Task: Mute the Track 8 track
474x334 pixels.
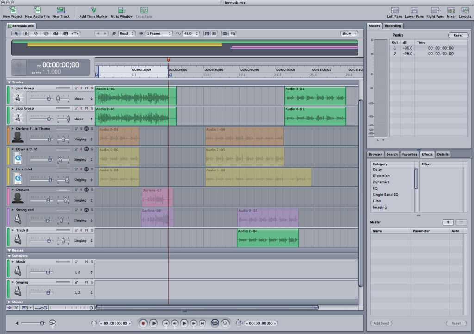Action: click(x=87, y=230)
